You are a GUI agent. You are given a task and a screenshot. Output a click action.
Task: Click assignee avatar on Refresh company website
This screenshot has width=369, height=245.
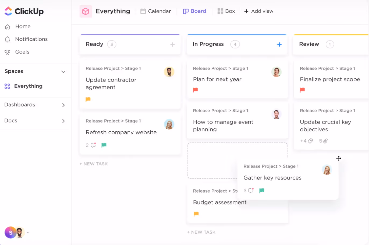tap(169, 124)
